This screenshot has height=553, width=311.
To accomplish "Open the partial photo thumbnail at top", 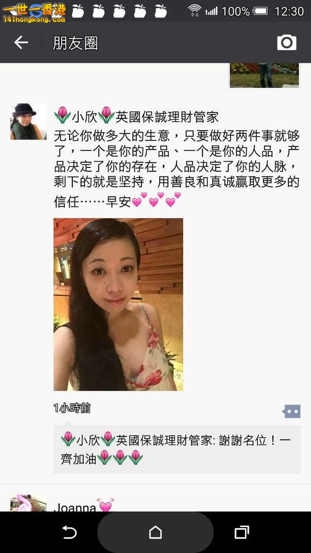I will pos(264,75).
